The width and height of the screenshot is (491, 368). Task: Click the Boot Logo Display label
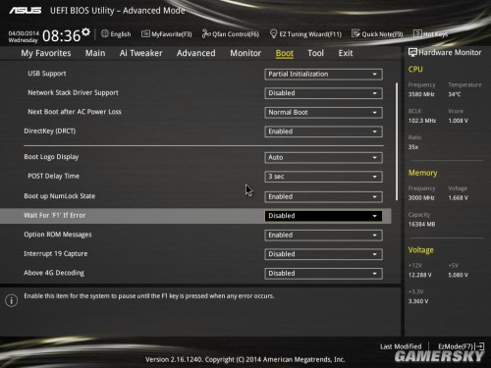[51, 157]
